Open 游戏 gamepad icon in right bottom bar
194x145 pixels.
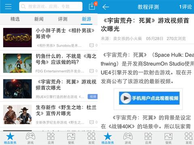(128, 138)
